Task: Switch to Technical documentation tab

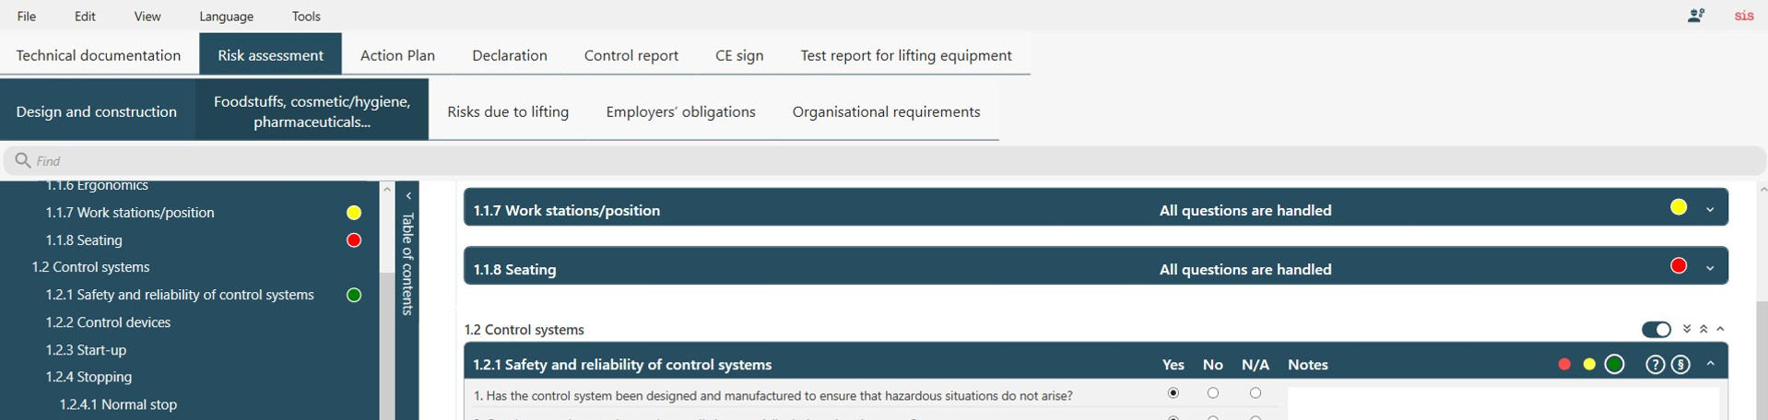Action: (x=99, y=54)
